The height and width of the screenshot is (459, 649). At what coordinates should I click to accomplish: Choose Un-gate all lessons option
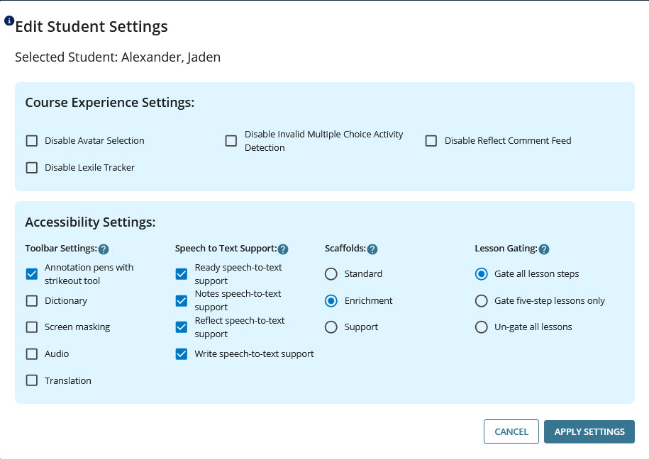click(x=482, y=327)
